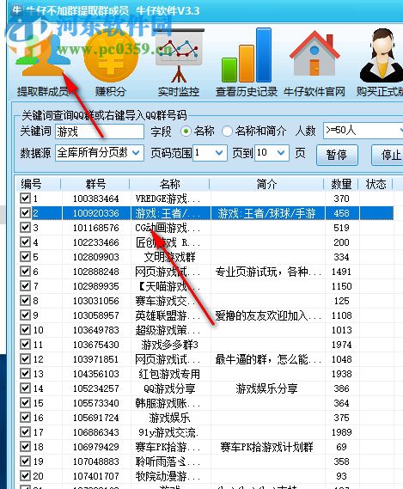Image resolution: width=403 pixels, height=489 pixels.
Task: Open the 提取群成员 tool icon
Action: (x=43, y=56)
